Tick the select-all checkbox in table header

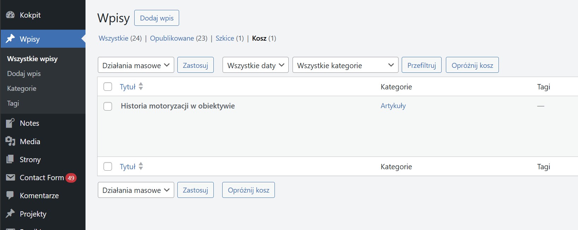108,87
